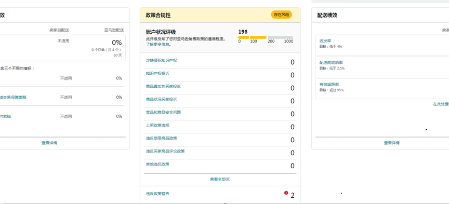
Task: Open 知识产权投诉 link
Action: [x=157, y=73]
